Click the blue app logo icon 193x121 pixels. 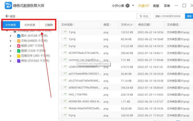click(x=7, y=6)
